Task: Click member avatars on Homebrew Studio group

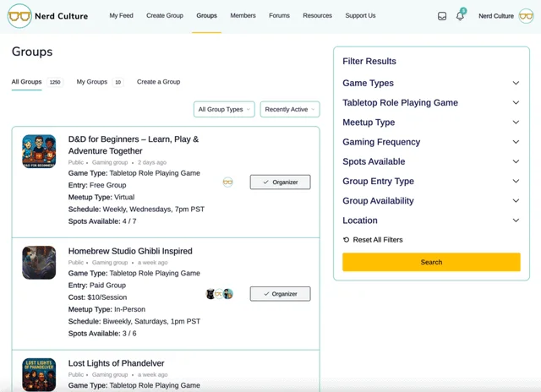Action: 219,294
